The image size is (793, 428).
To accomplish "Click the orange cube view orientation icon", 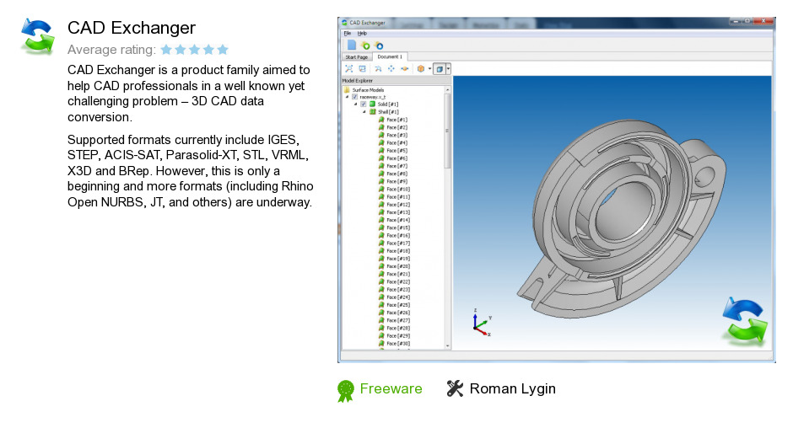I will (x=421, y=69).
